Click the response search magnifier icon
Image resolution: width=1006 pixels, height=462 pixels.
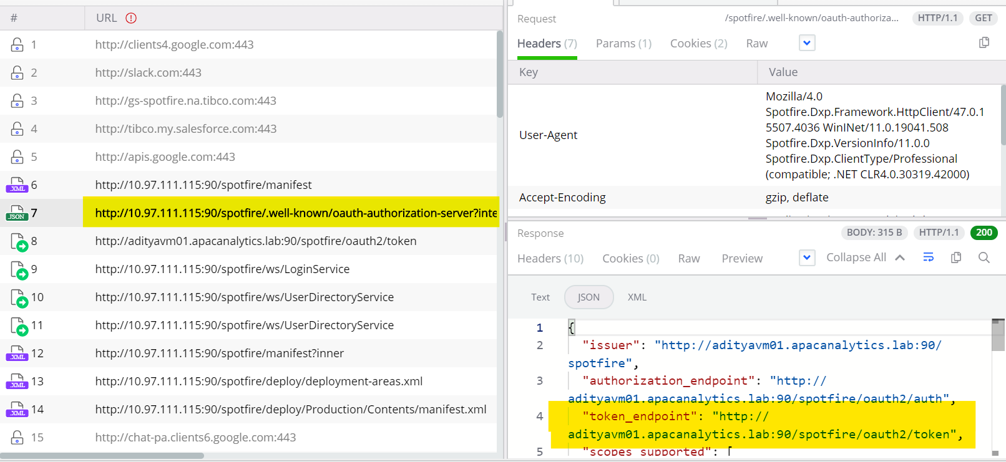point(984,257)
